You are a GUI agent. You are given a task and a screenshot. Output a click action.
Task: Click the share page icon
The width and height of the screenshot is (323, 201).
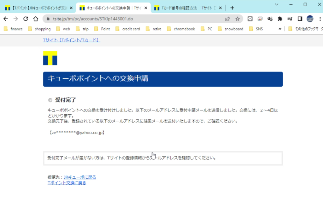point(227,19)
